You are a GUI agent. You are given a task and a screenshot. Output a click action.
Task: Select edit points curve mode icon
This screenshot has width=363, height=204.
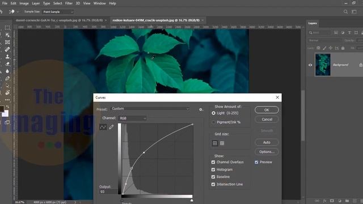(x=103, y=127)
